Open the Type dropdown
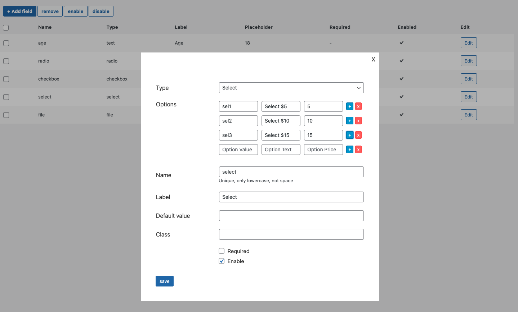This screenshot has height=312, width=518. coord(291,88)
